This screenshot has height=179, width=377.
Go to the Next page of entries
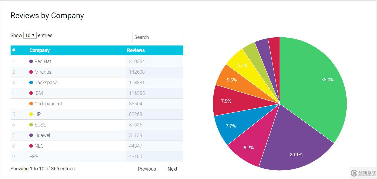pos(172,169)
